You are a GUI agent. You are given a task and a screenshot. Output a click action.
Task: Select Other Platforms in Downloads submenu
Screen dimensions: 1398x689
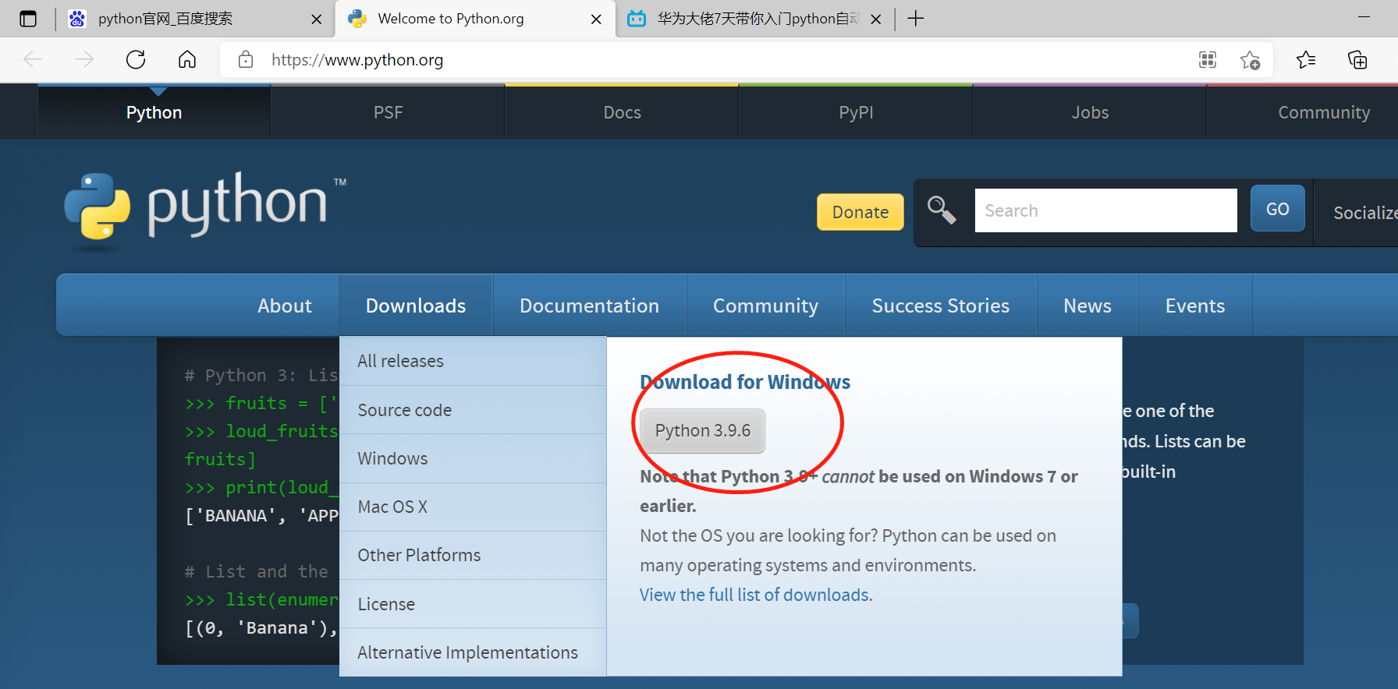473,555
